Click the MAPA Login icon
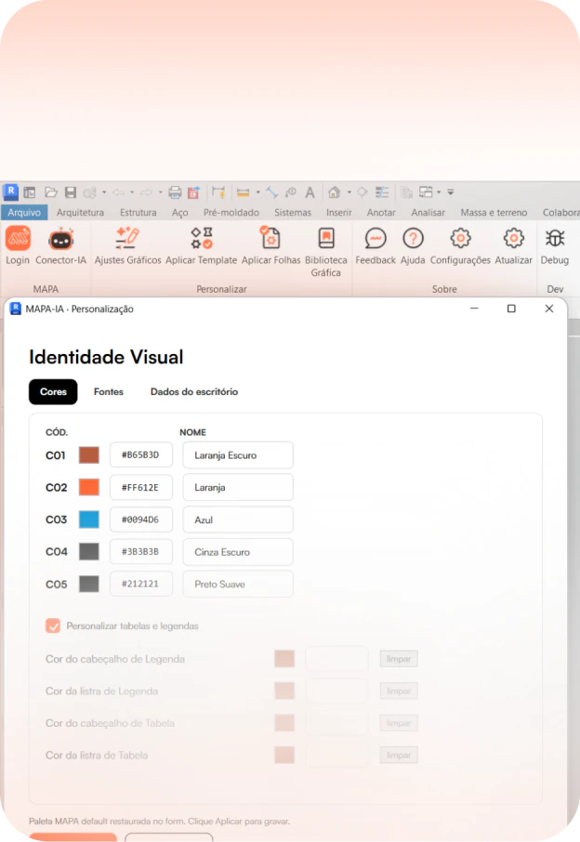This screenshot has width=580, height=842. (18, 239)
